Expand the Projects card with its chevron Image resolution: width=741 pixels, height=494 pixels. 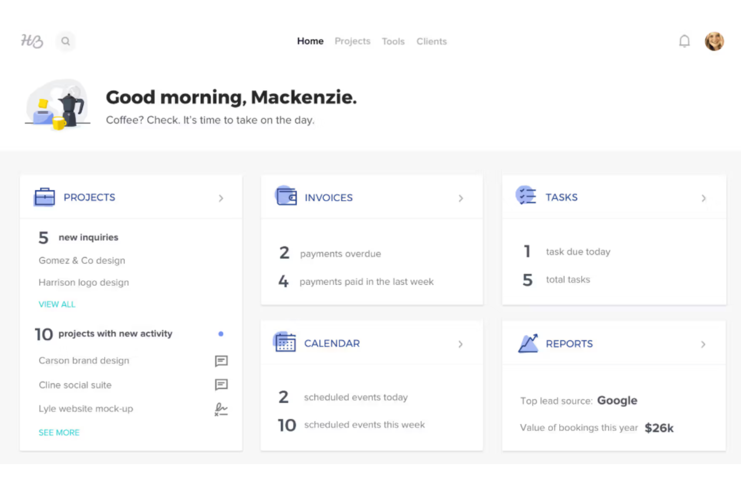(221, 198)
